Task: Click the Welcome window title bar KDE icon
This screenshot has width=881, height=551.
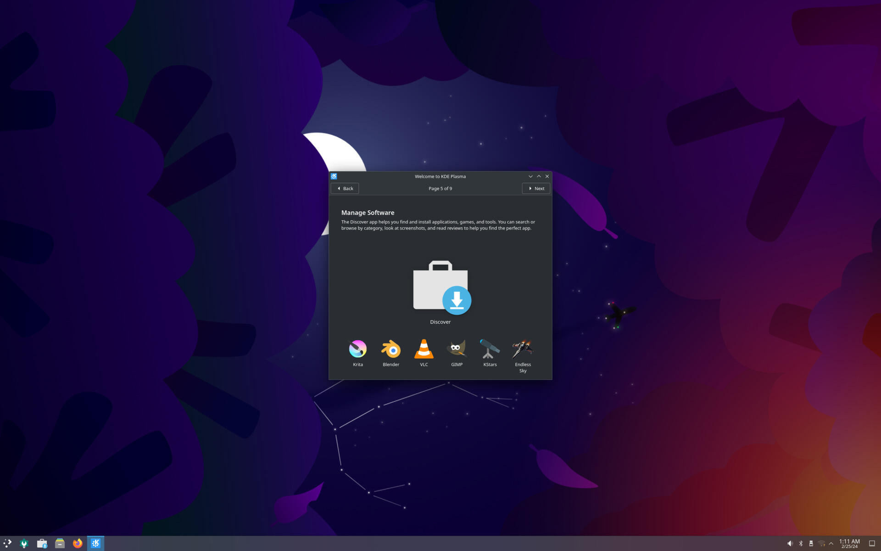Action: 334,176
